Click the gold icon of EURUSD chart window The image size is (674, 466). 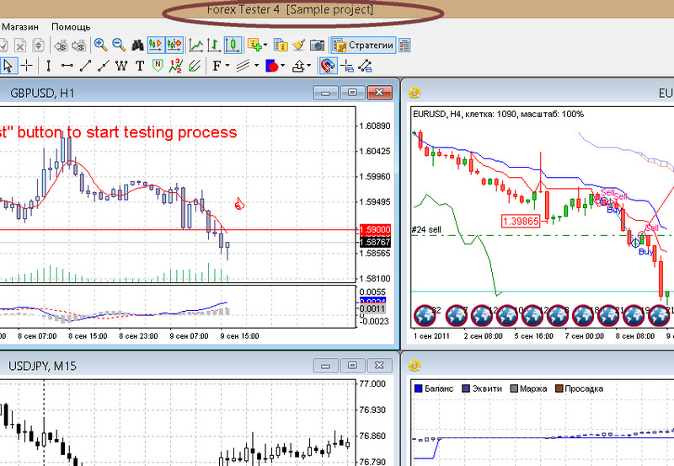pyautogui.click(x=415, y=92)
